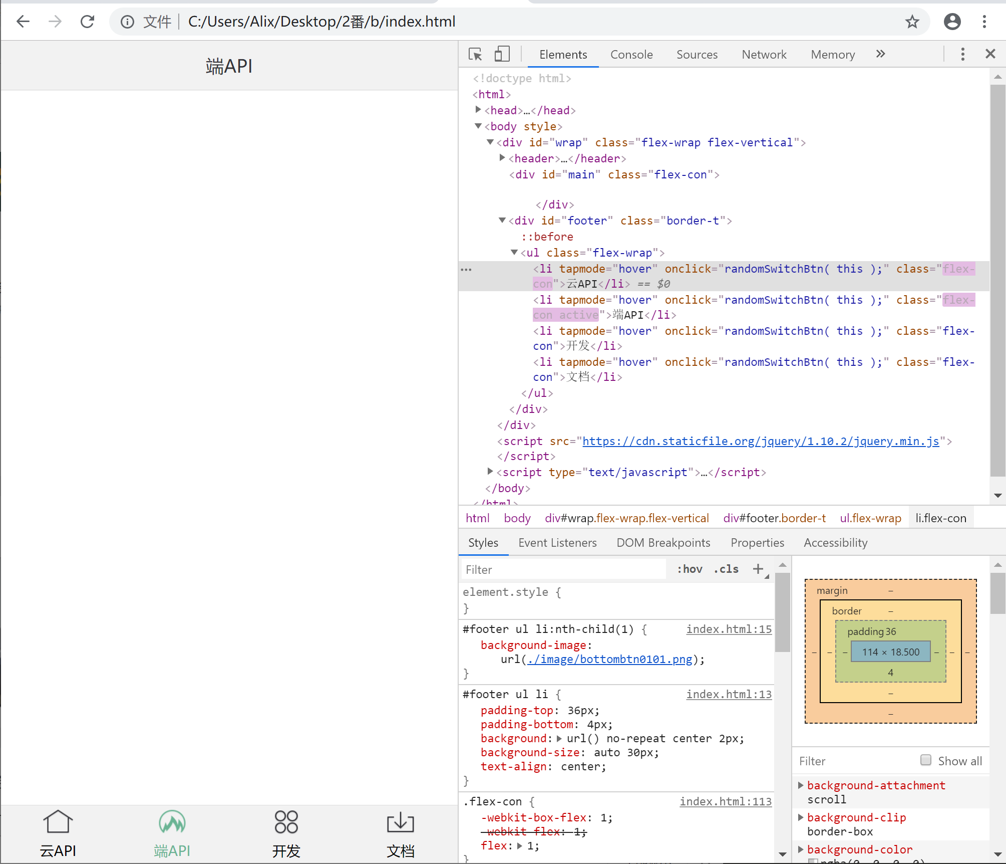Click the 云API home icon in footer
This screenshot has height=864, width=1006.
pyautogui.click(x=58, y=822)
